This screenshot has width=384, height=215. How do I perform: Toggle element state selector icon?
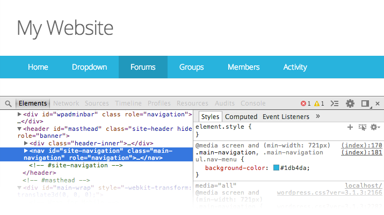363,127
